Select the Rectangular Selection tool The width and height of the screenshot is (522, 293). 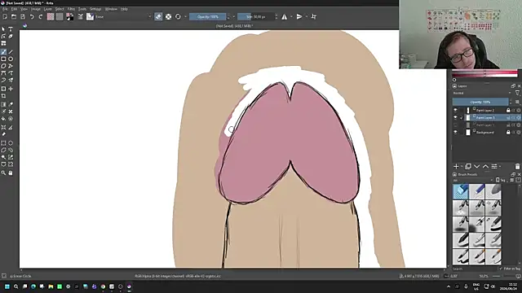[3, 143]
